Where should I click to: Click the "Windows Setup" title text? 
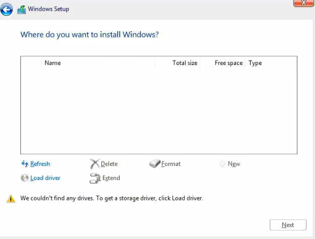[48, 9]
